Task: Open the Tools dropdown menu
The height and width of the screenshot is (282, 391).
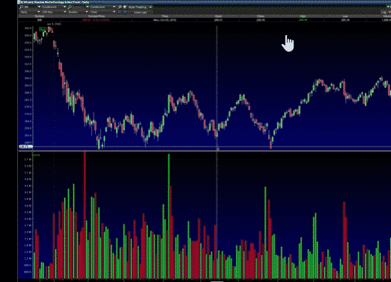Action: pos(103,12)
